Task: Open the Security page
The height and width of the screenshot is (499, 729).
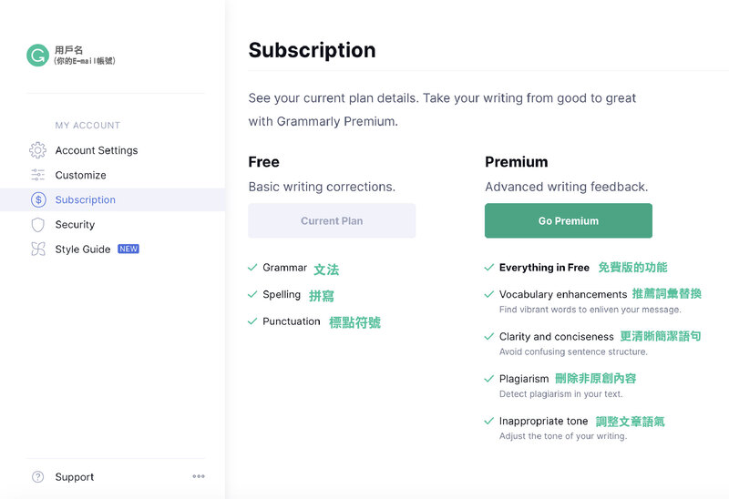Action: [75, 224]
